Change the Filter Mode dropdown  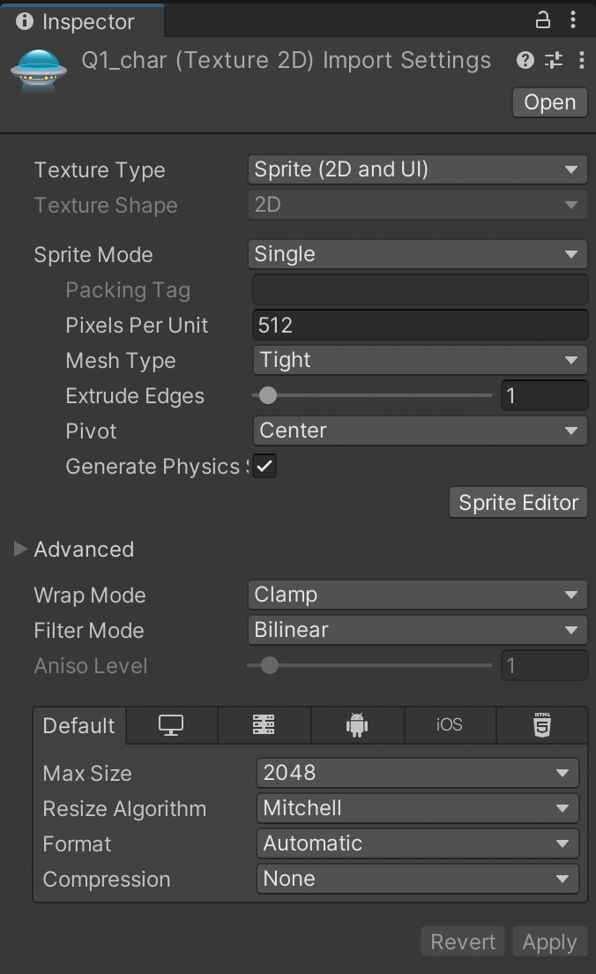[x=418, y=630]
